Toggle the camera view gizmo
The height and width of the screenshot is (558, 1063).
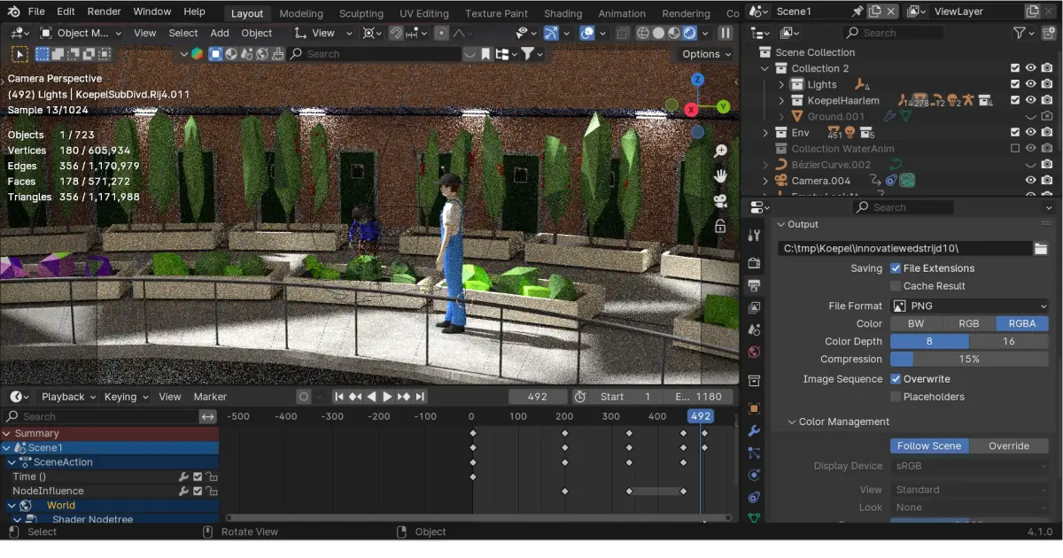point(721,200)
